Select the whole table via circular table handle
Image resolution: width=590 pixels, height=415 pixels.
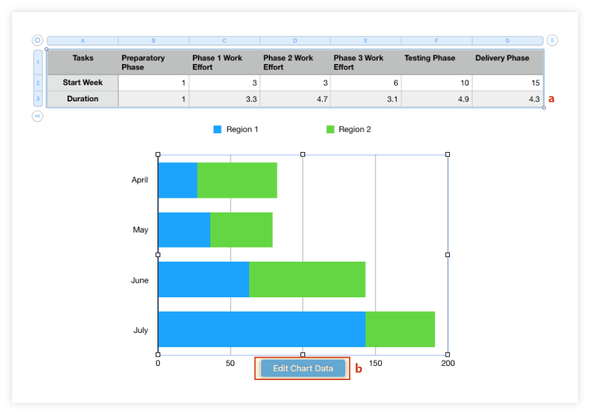(37, 40)
